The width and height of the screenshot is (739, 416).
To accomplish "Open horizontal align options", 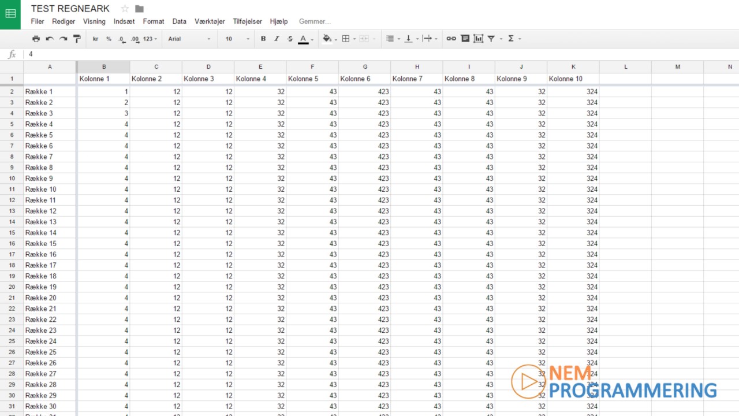I will 390,39.
